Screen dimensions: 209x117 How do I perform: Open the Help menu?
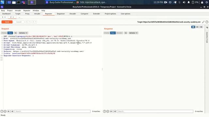(x=43, y=10)
